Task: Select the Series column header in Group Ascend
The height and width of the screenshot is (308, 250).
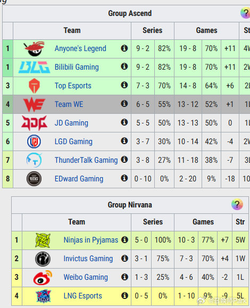Action: pyautogui.click(x=153, y=30)
